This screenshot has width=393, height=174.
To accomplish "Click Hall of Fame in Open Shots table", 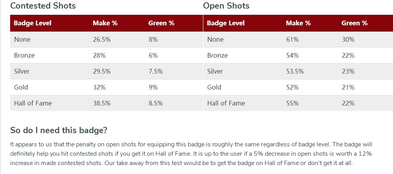I will [x=226, y=103].
